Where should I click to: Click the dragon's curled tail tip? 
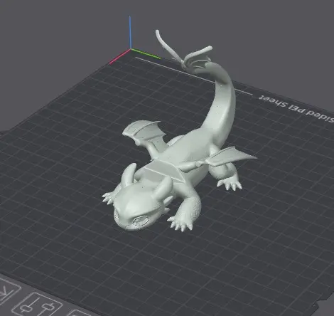tap(159, 38)
